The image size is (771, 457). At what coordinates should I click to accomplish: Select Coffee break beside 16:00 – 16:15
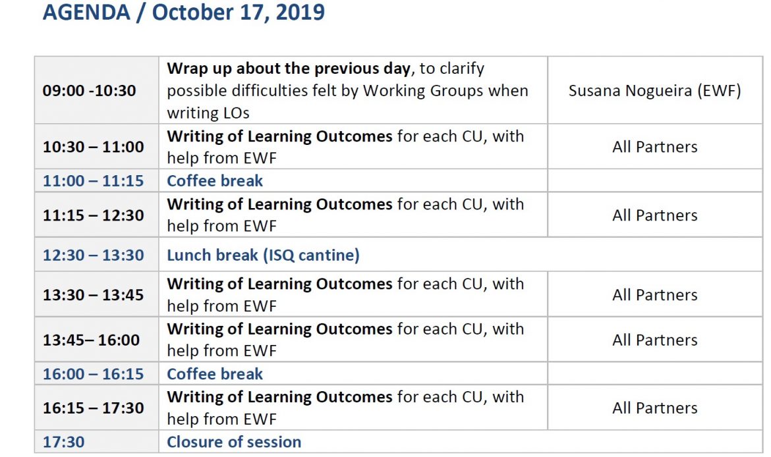[x=215, y=374]
